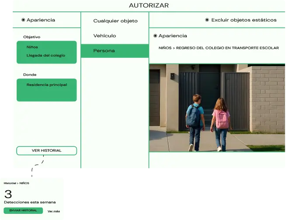Screen dimensions: 286x220
Task: Select Llegada del colegio objective
Action: pos(45,56)
